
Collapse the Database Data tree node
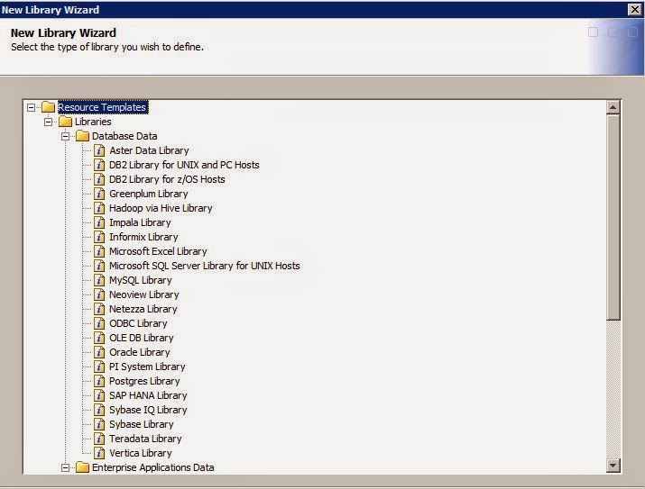click(x=66, y=136)
